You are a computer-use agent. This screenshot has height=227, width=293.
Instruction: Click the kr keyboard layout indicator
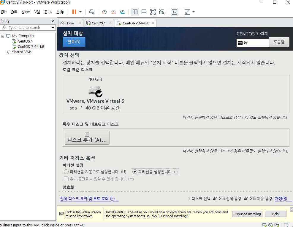click(252, 43)
